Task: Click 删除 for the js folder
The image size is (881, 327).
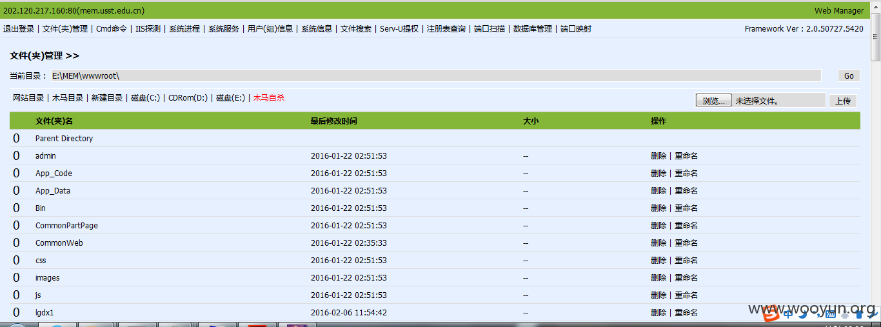Action: pyautogui.click(x=658, y=295)
